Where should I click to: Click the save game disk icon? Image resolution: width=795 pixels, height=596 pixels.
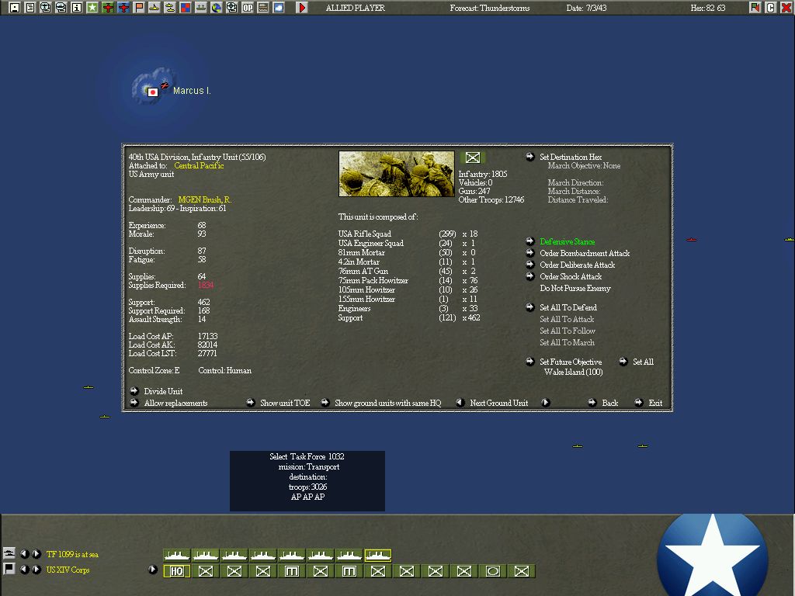click(x=15, y=8)
